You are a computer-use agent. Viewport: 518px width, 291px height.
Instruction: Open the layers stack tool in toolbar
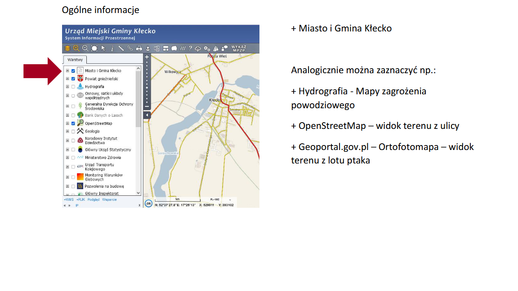[x=67, y=48]
